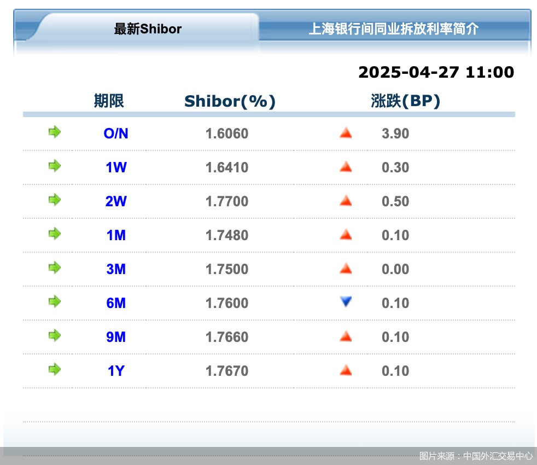This screenshot has width=537, height=465.
Task: Click the 涨跌(BP) column header
Action: 406,101
